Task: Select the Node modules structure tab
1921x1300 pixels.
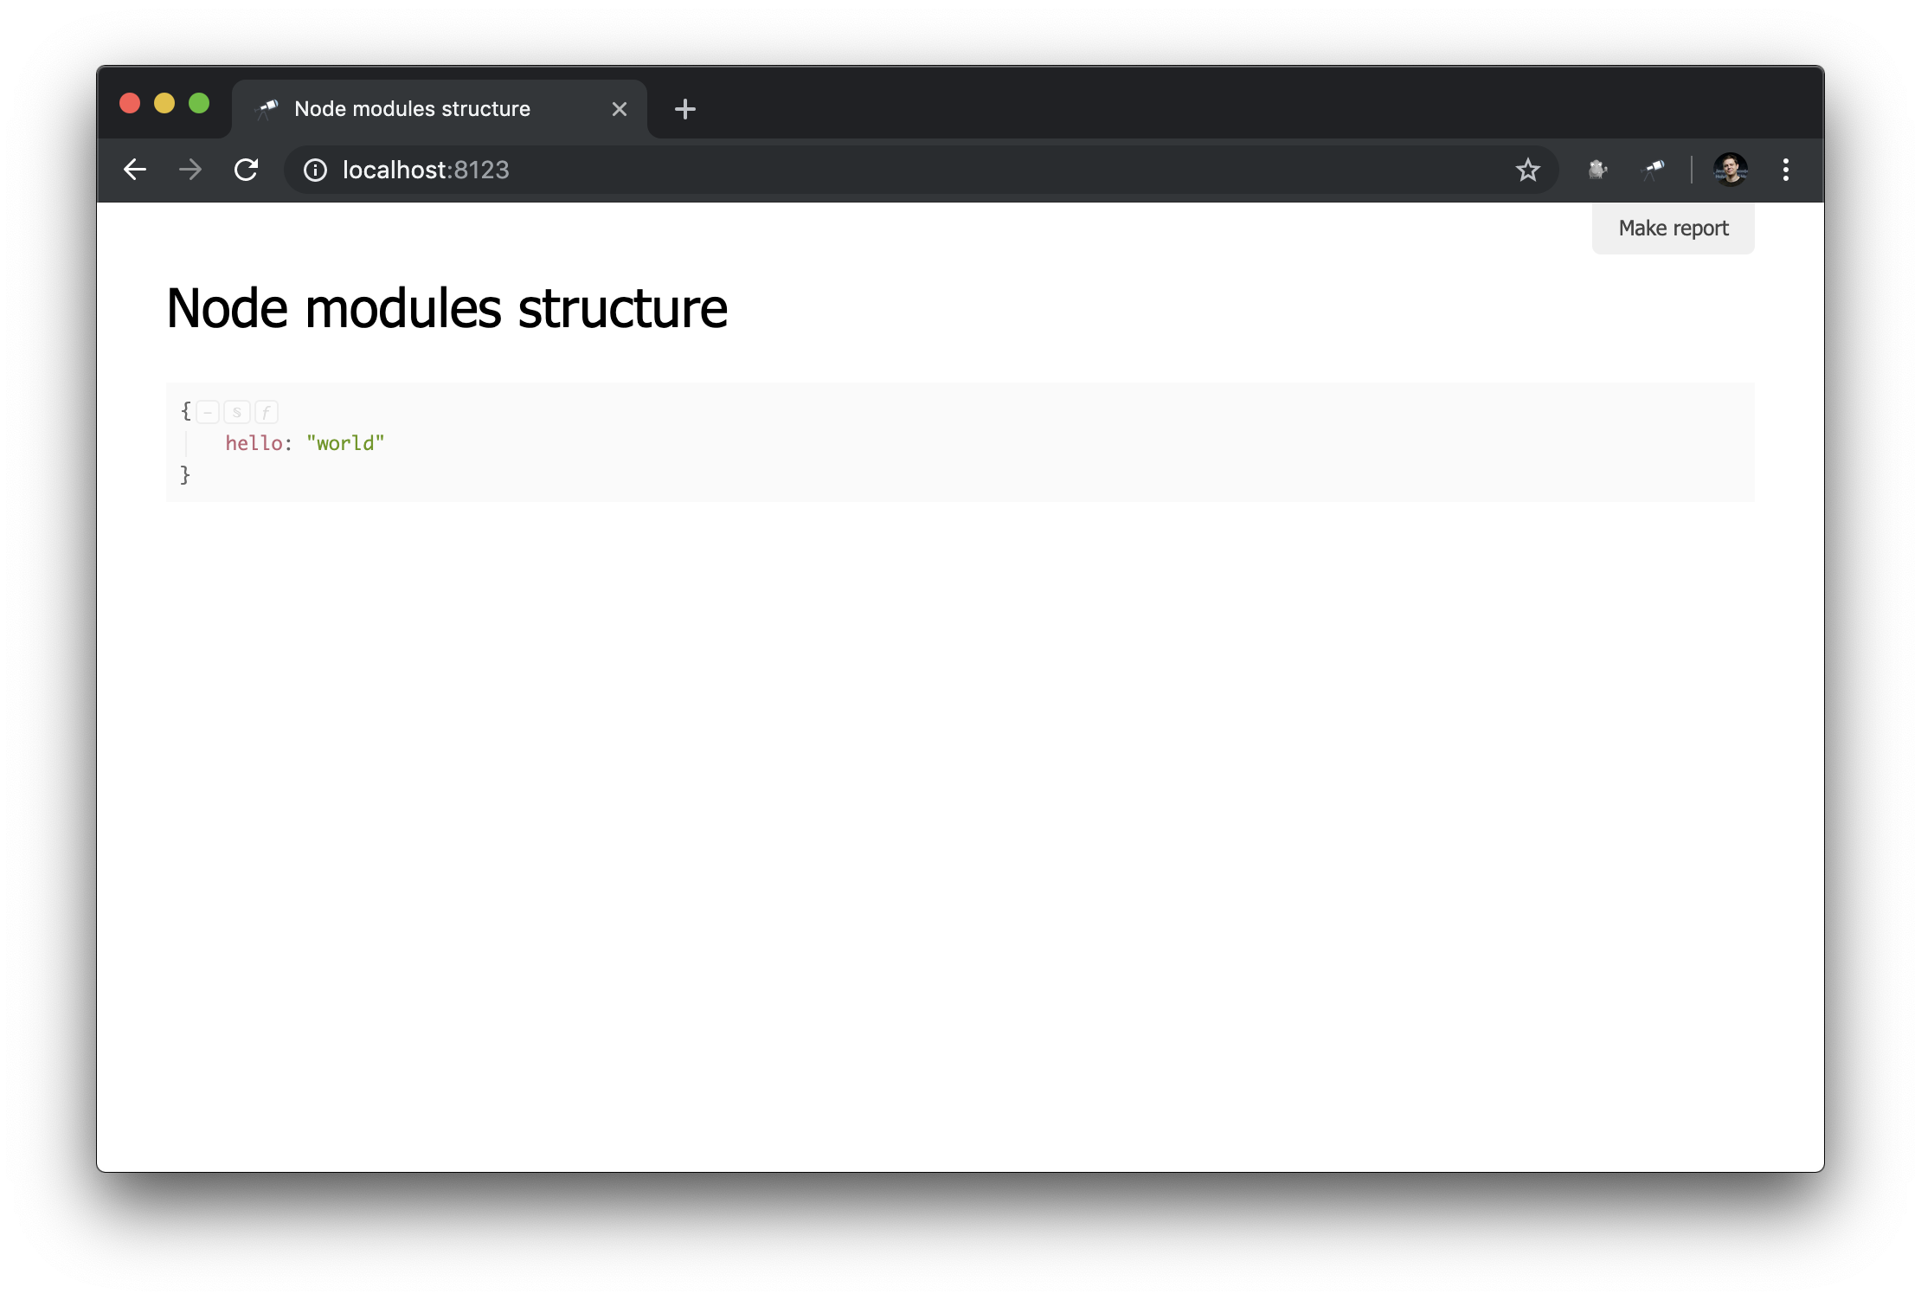Action: click(x=412, y=109)
